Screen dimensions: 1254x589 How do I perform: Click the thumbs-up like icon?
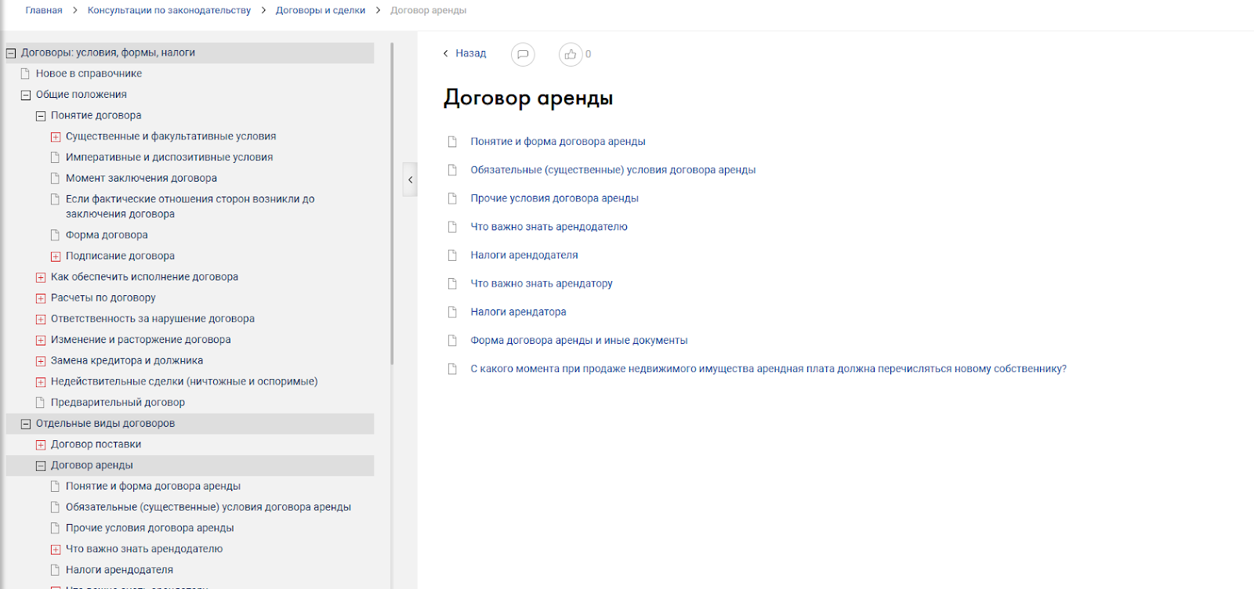(x=570, y=54)
